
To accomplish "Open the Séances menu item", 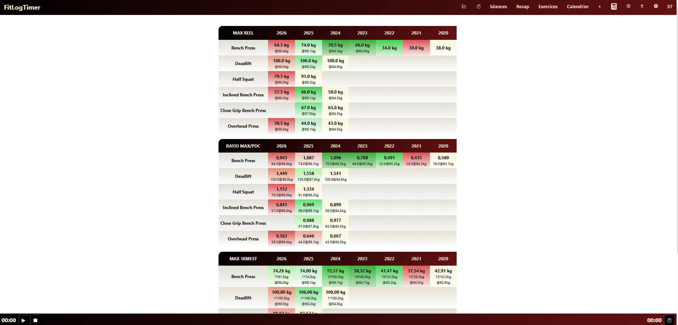I will click(x=498, y=6).
